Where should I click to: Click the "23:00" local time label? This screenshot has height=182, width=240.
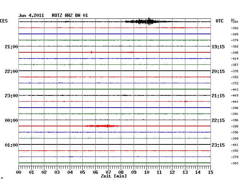(11, 96)
